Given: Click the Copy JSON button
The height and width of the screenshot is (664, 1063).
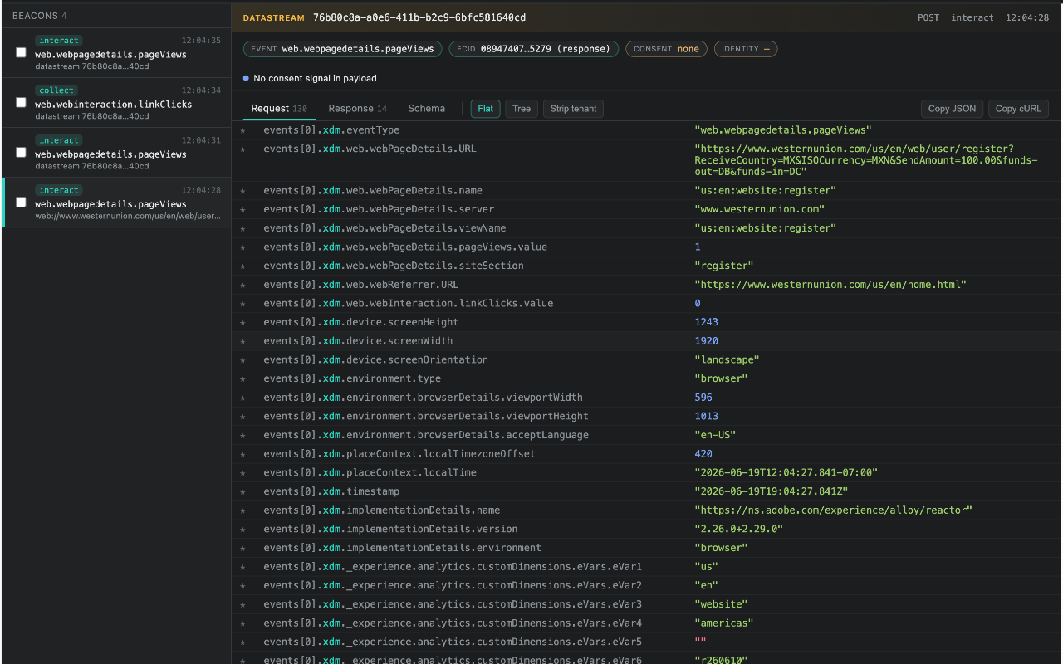Looking at the screenshot, I should click(x=952, y=109).
